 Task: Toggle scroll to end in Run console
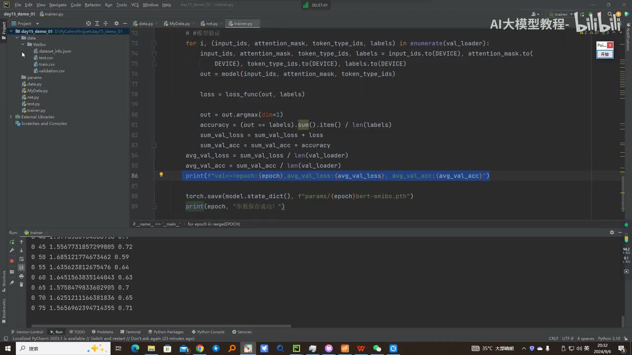click(x=21, y=267)
